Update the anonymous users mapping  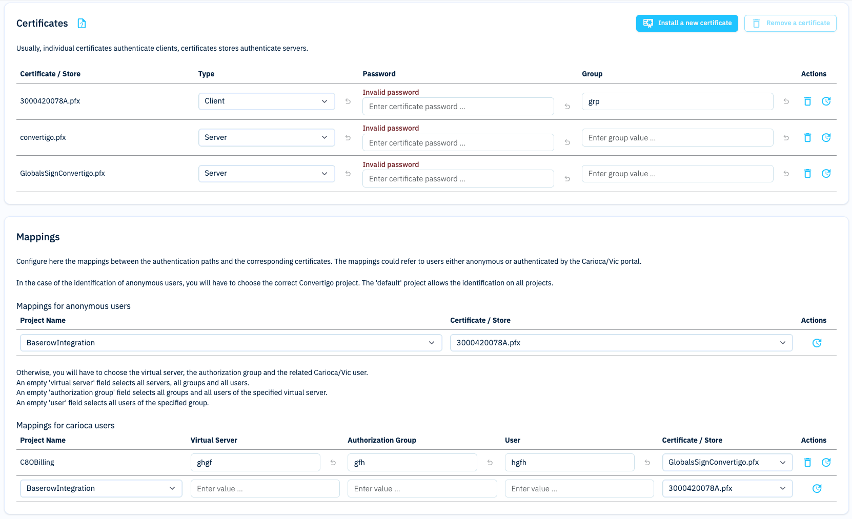pos(817,343)
